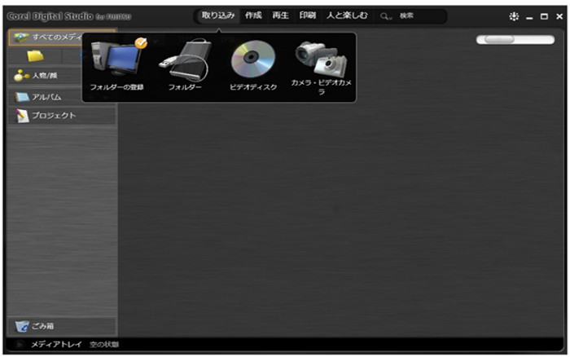
Task: Open the 印刷 print tab
Action: (x=307, y=15)
